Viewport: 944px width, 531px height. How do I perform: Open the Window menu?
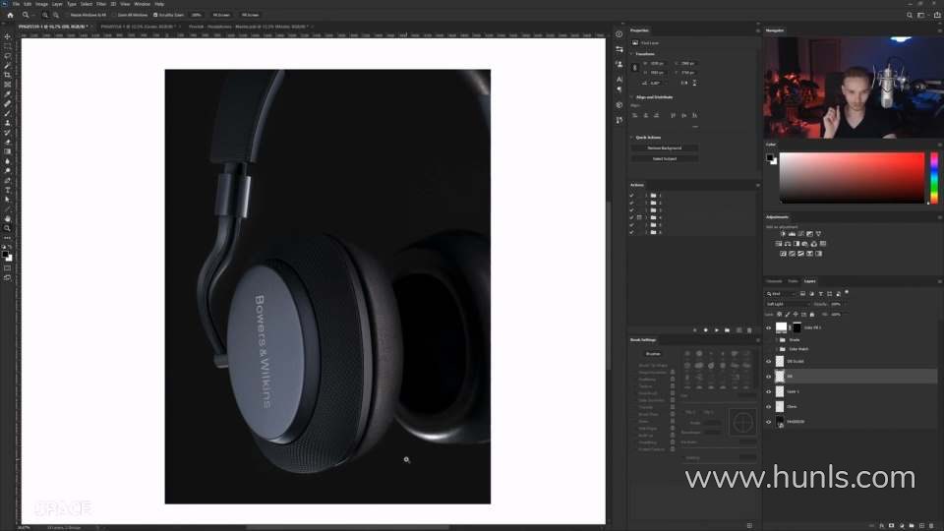tap(142, 4)
